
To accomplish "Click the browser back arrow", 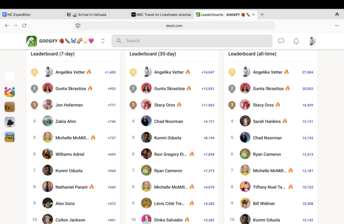I will coord(7,25).
